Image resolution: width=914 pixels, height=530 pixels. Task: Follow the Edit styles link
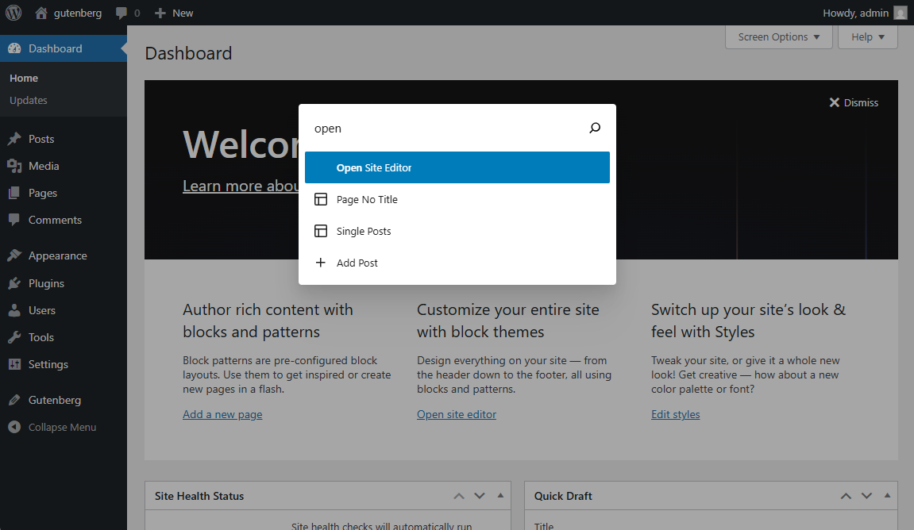click(675, 414)
